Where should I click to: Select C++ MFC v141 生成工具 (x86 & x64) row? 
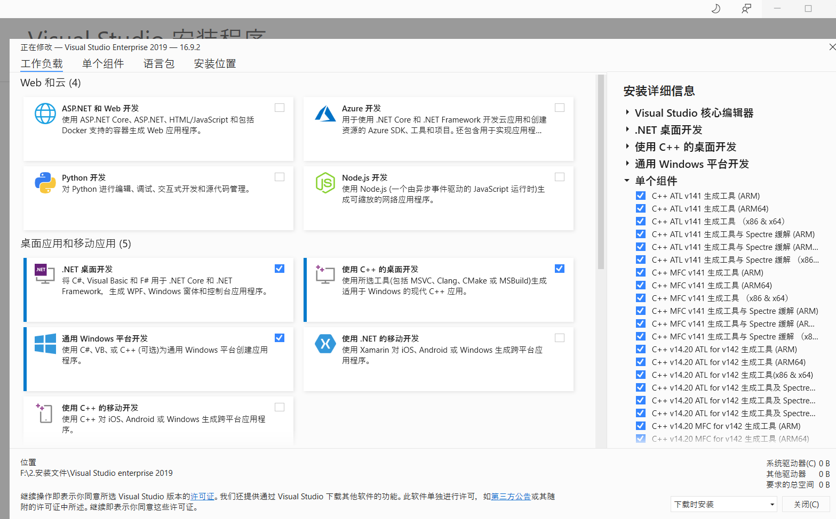coord(720,298)
